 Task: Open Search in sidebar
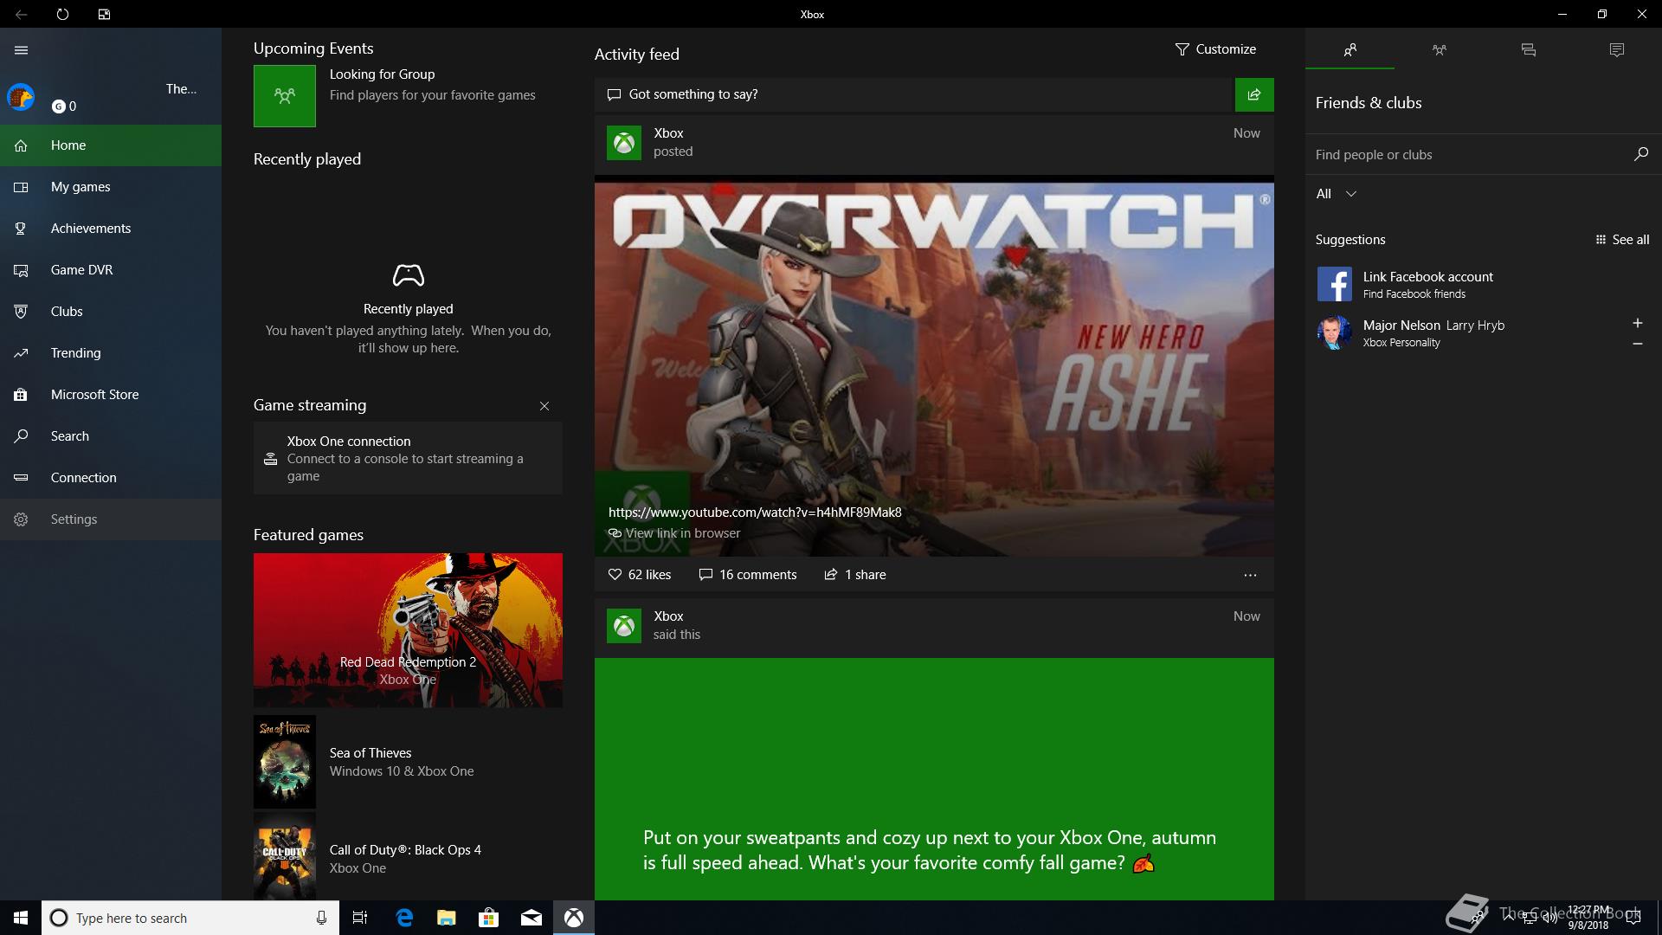(x=111, y=436)
